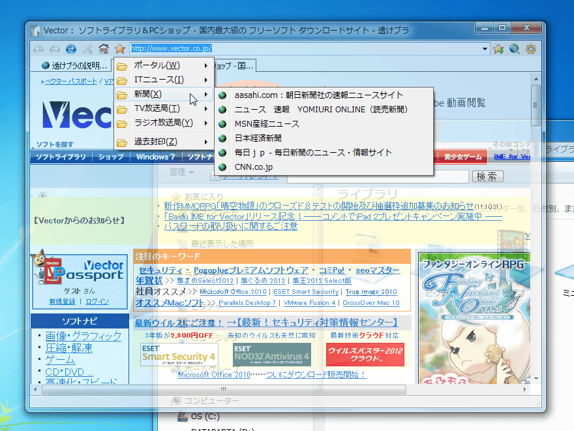This screenshot has width=574, height=431.
Task: Click the ファンタジーオンラインRPG ad image
Action: click(x=474, y=318)
